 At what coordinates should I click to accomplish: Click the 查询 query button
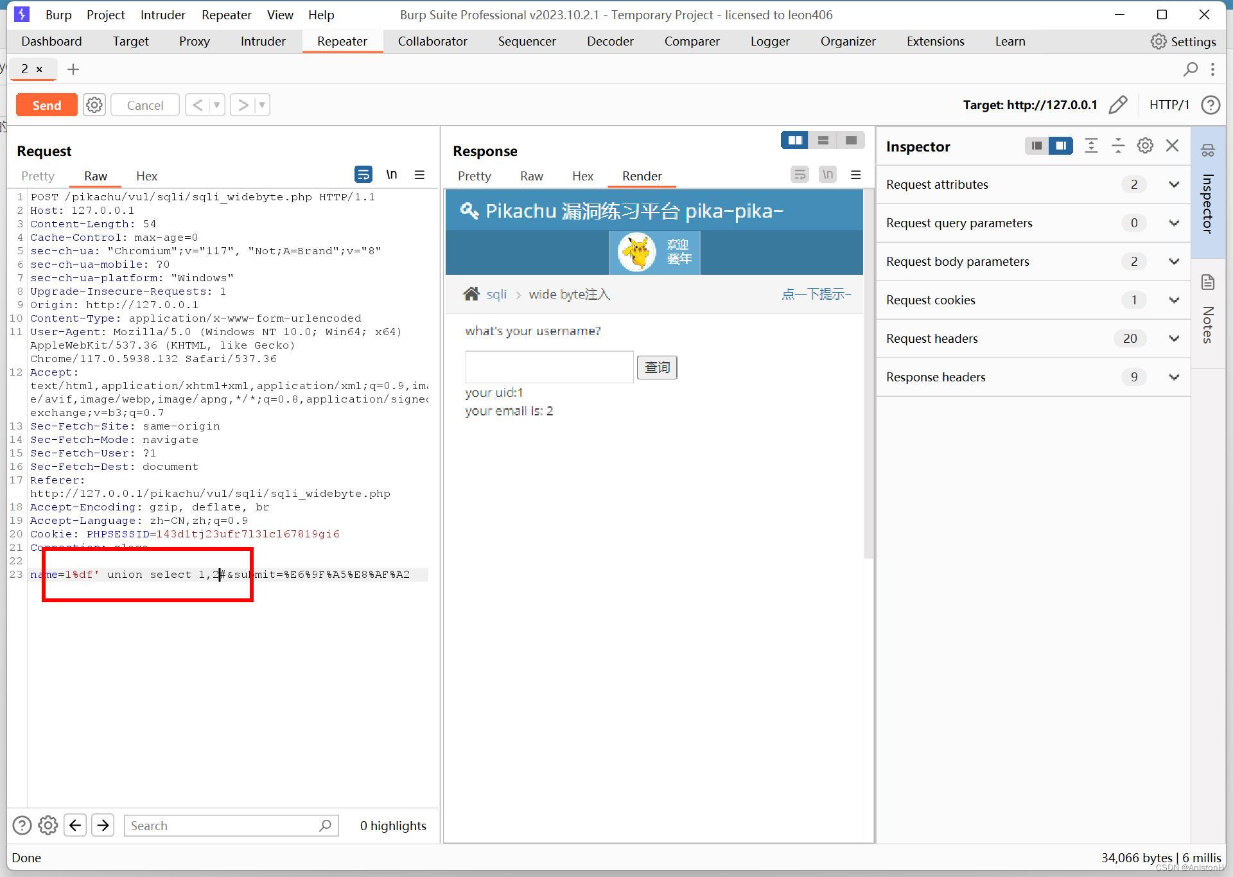point(657,367)
